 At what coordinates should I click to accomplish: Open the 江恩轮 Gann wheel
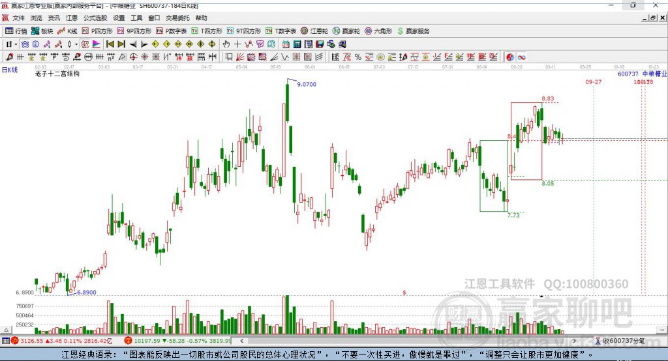coord(314,31)
